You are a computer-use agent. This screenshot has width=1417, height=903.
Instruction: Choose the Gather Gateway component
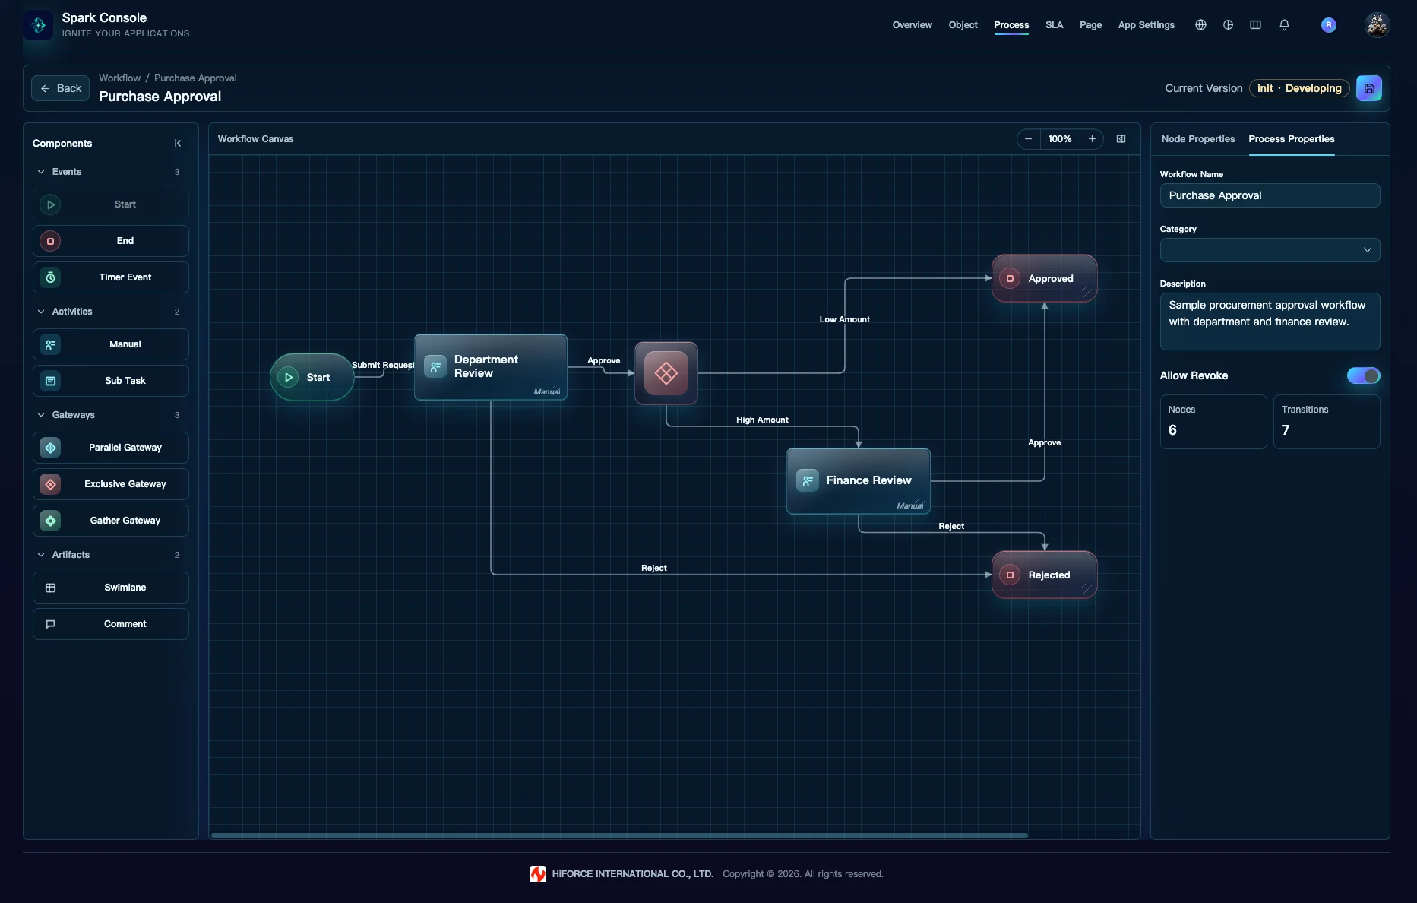[x=111, y=521]
